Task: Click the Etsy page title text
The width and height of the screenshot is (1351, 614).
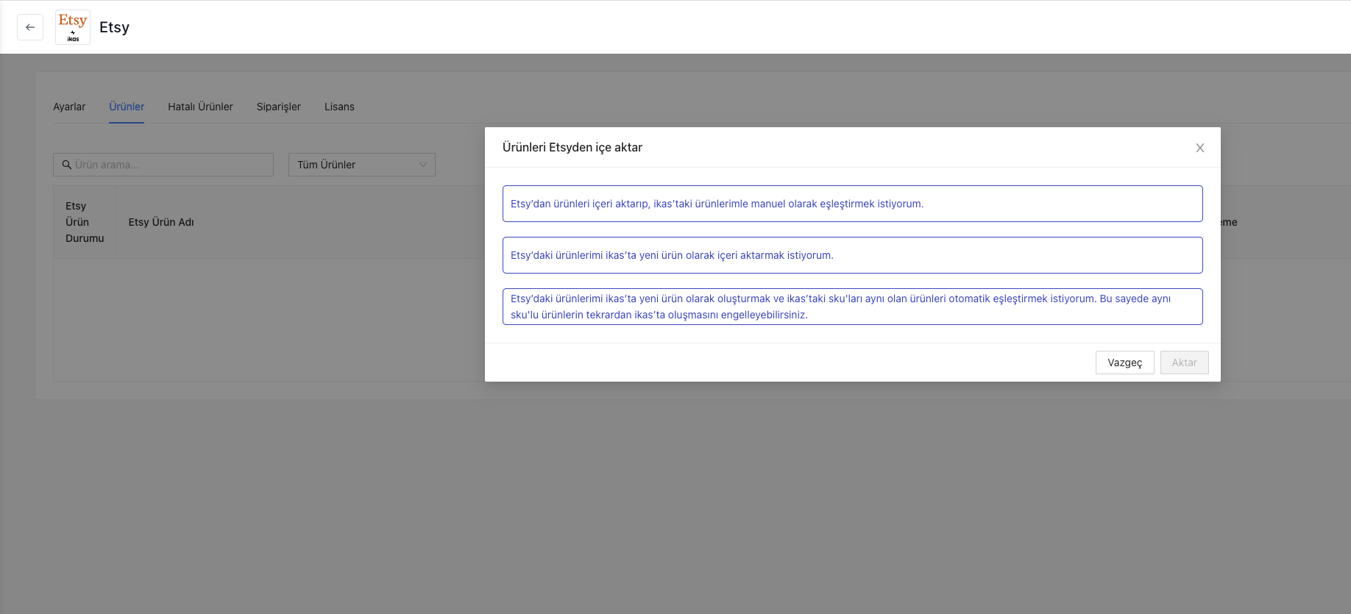Action: pyautogui.click(x=114, y=27)
